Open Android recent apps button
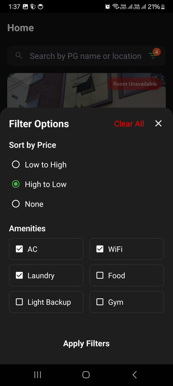This screenshot has height=386, width=173. [x=37, y=375]
